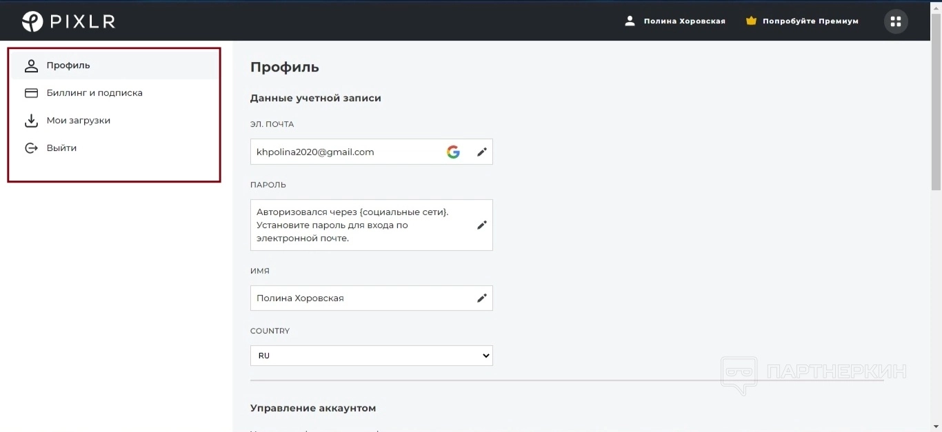Click the gold crown Premium icon
This screenshot has width=942, height=432.
click(x=751, y=21)
